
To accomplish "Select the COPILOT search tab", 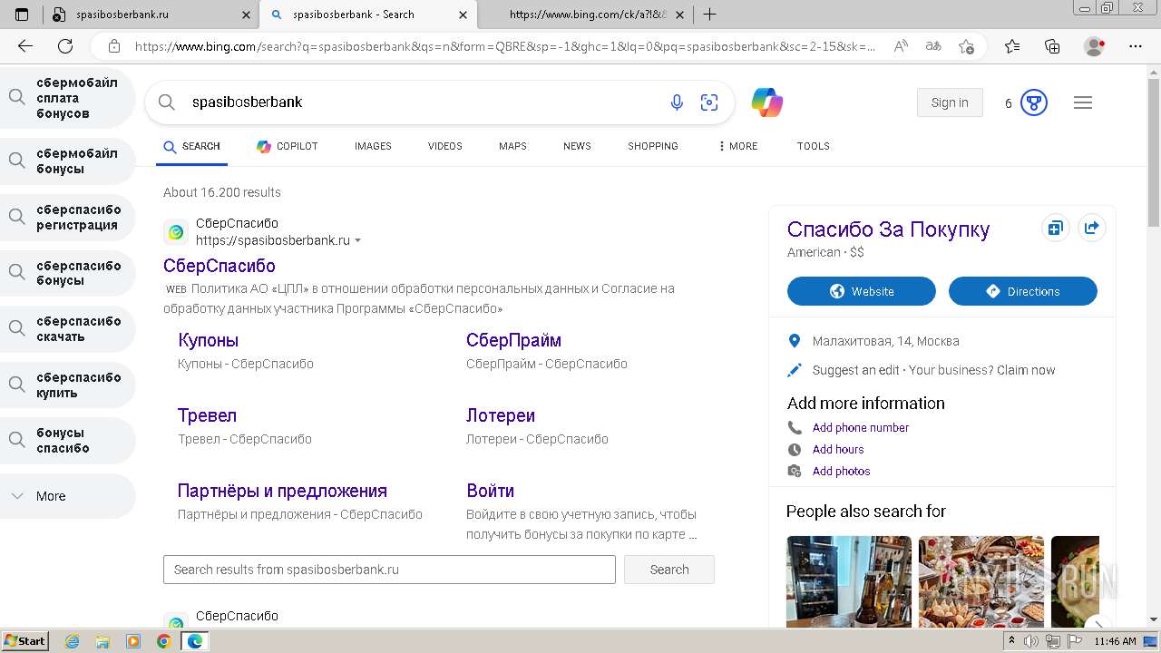I will coord(287,146).
